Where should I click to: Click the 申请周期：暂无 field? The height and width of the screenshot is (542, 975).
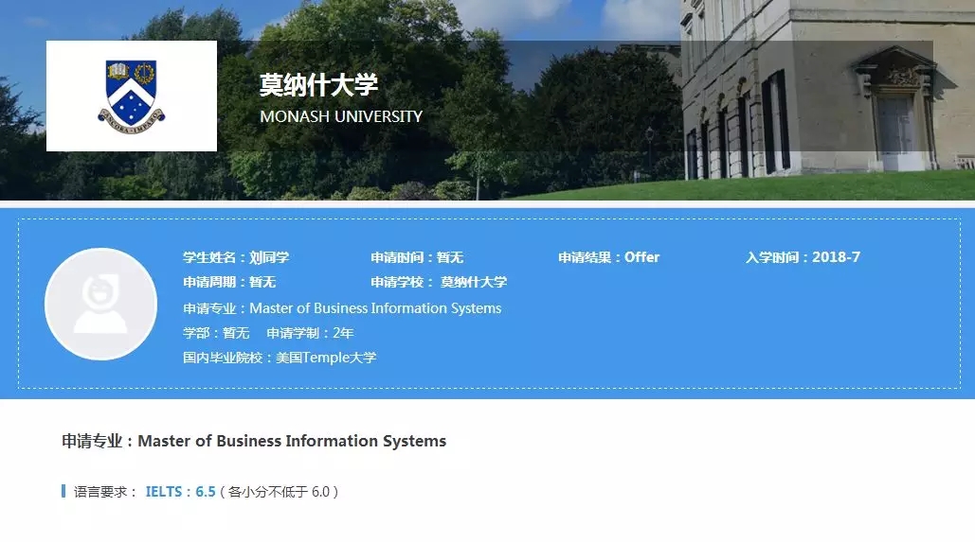pyautogui.click(x=229, y=283)
